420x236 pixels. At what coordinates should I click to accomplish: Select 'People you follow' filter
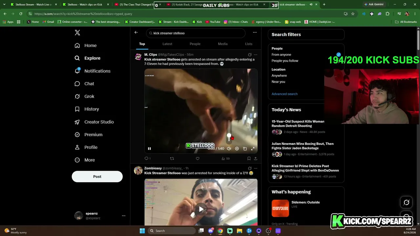pos(285,61)
